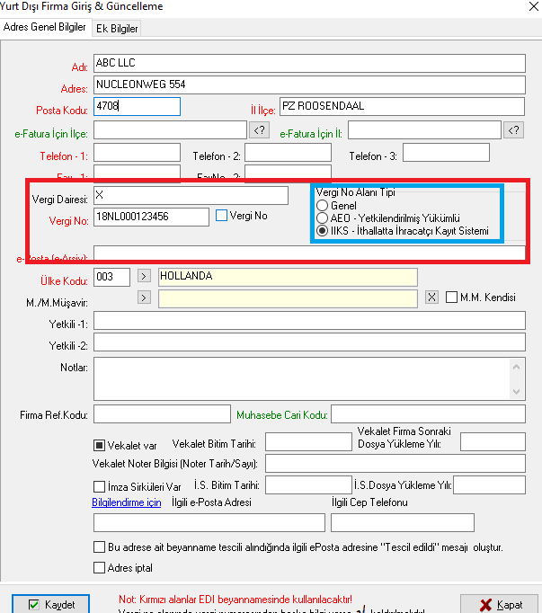The image size is (542, 613).
Task: Click the İ.S. Bitim Tarihi field
Action: pos(308,484)
